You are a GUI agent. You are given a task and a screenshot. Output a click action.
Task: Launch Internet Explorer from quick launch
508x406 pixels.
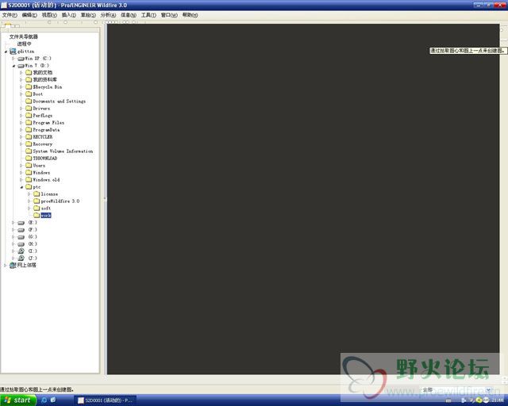pyautogui.click(x=44, y=400)
